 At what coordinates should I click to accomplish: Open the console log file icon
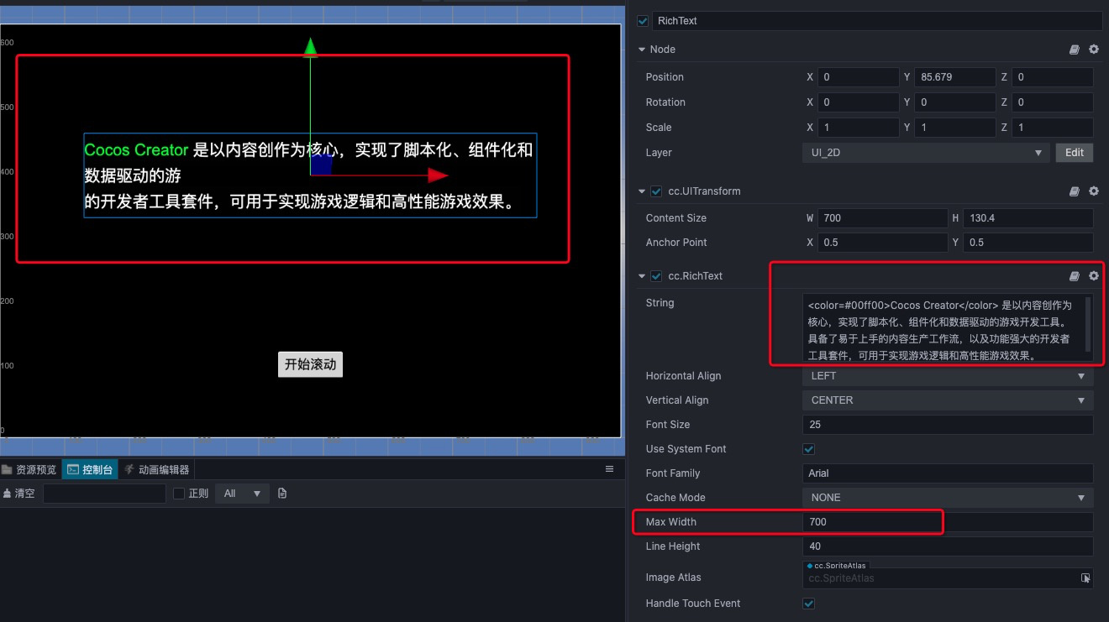(x=282, y=494)
